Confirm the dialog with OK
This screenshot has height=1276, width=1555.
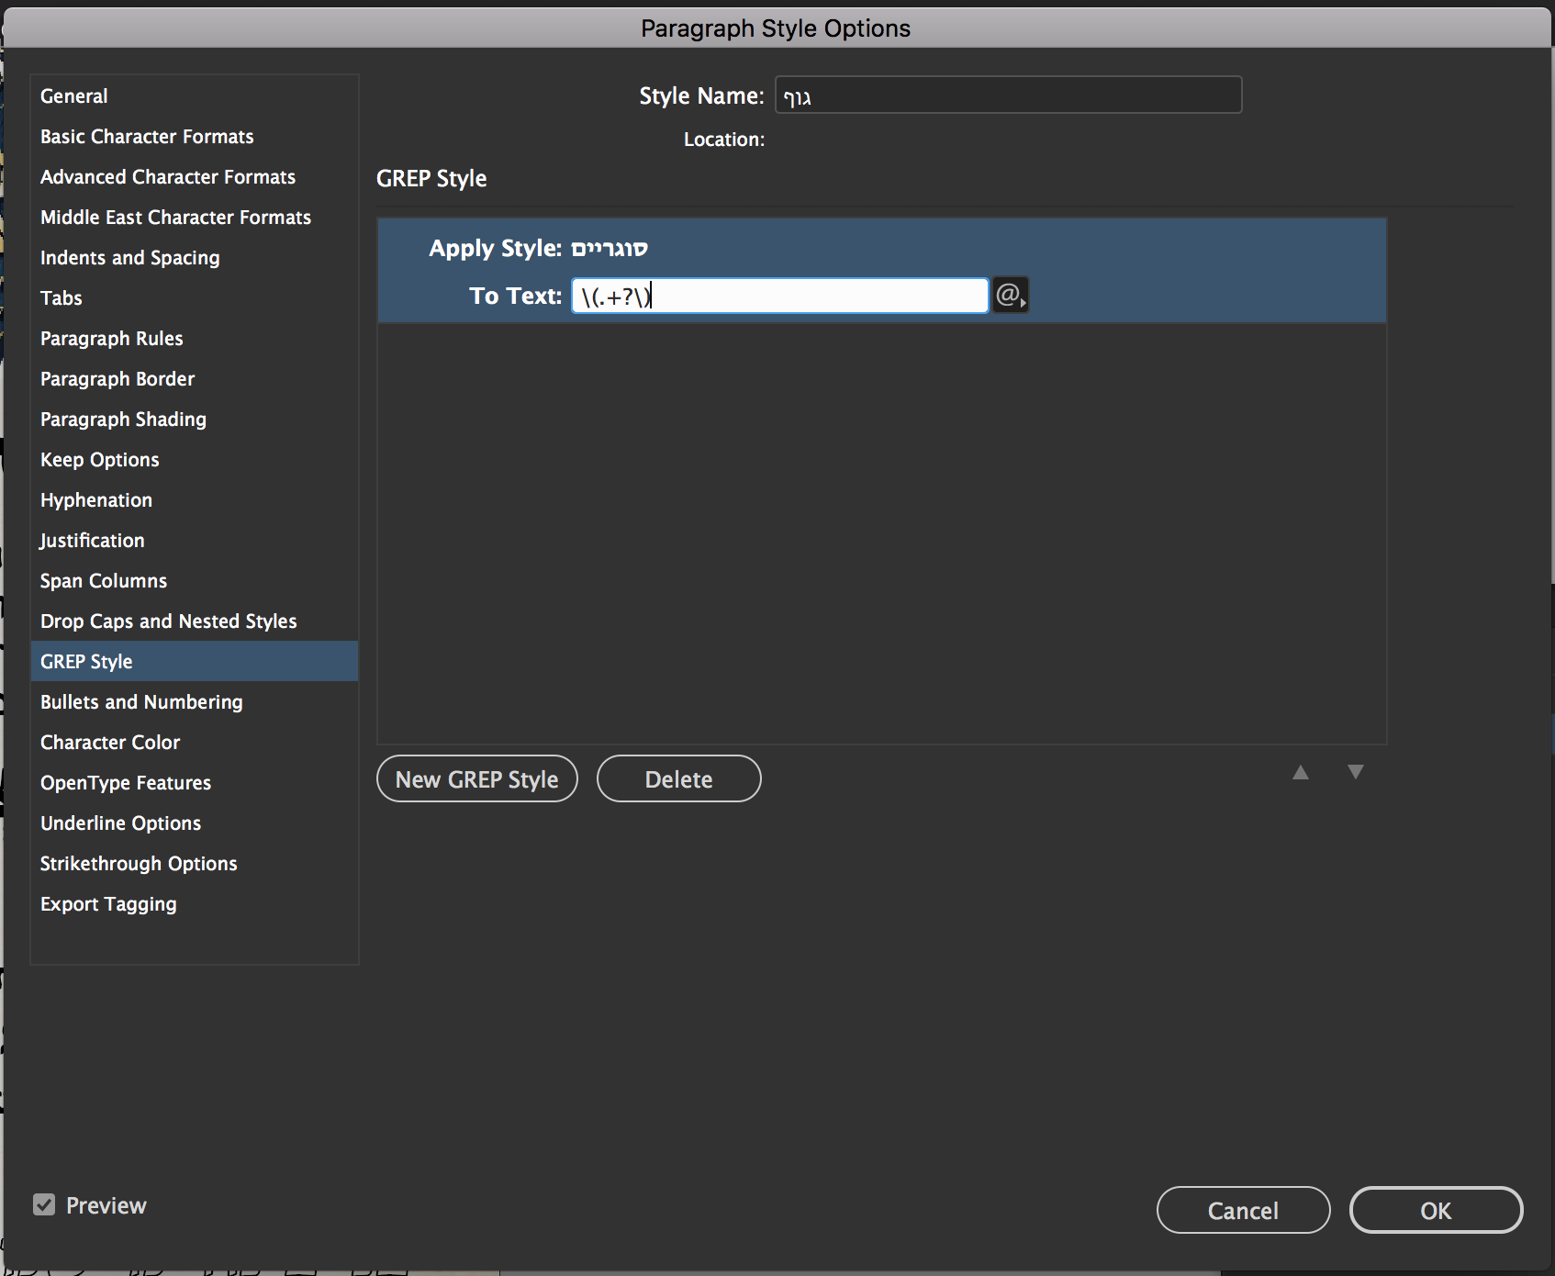point(1435,1210)
